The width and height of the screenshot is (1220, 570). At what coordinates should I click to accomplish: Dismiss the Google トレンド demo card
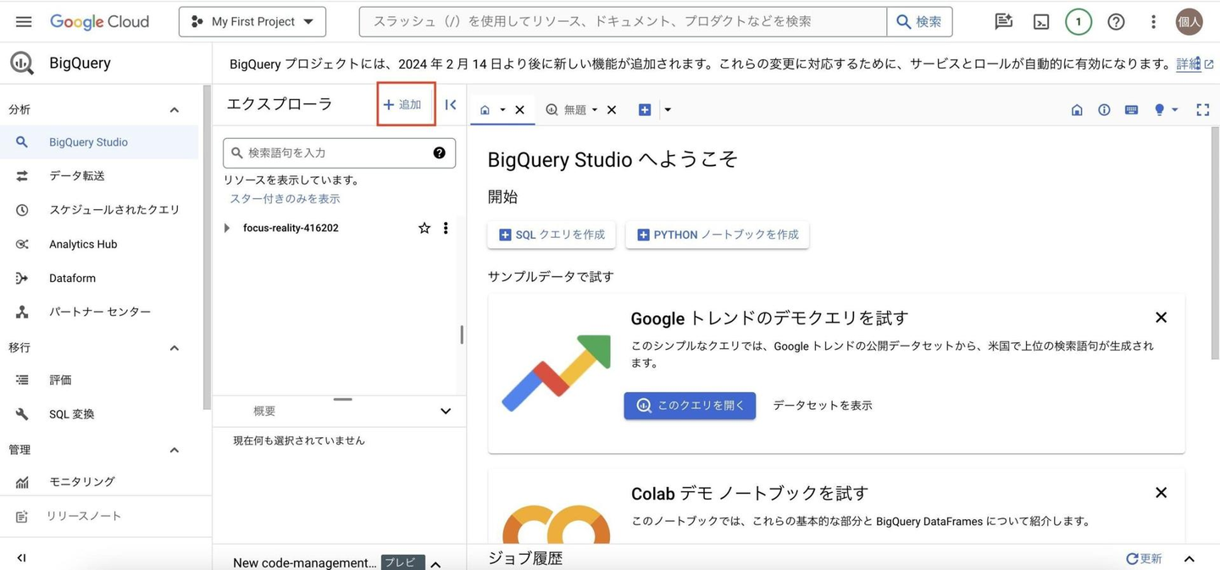[1161, 318]
